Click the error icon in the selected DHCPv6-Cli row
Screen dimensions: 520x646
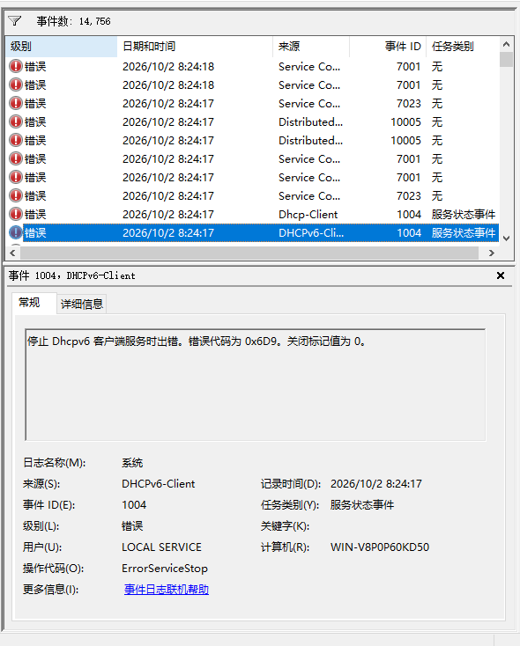(x=16, y=232)
